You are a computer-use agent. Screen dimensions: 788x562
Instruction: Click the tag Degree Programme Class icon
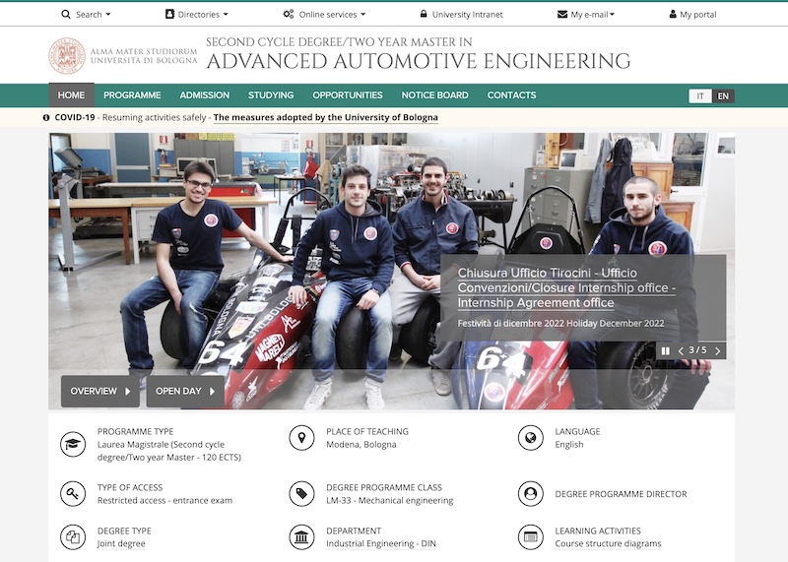[x=301, y=493]
